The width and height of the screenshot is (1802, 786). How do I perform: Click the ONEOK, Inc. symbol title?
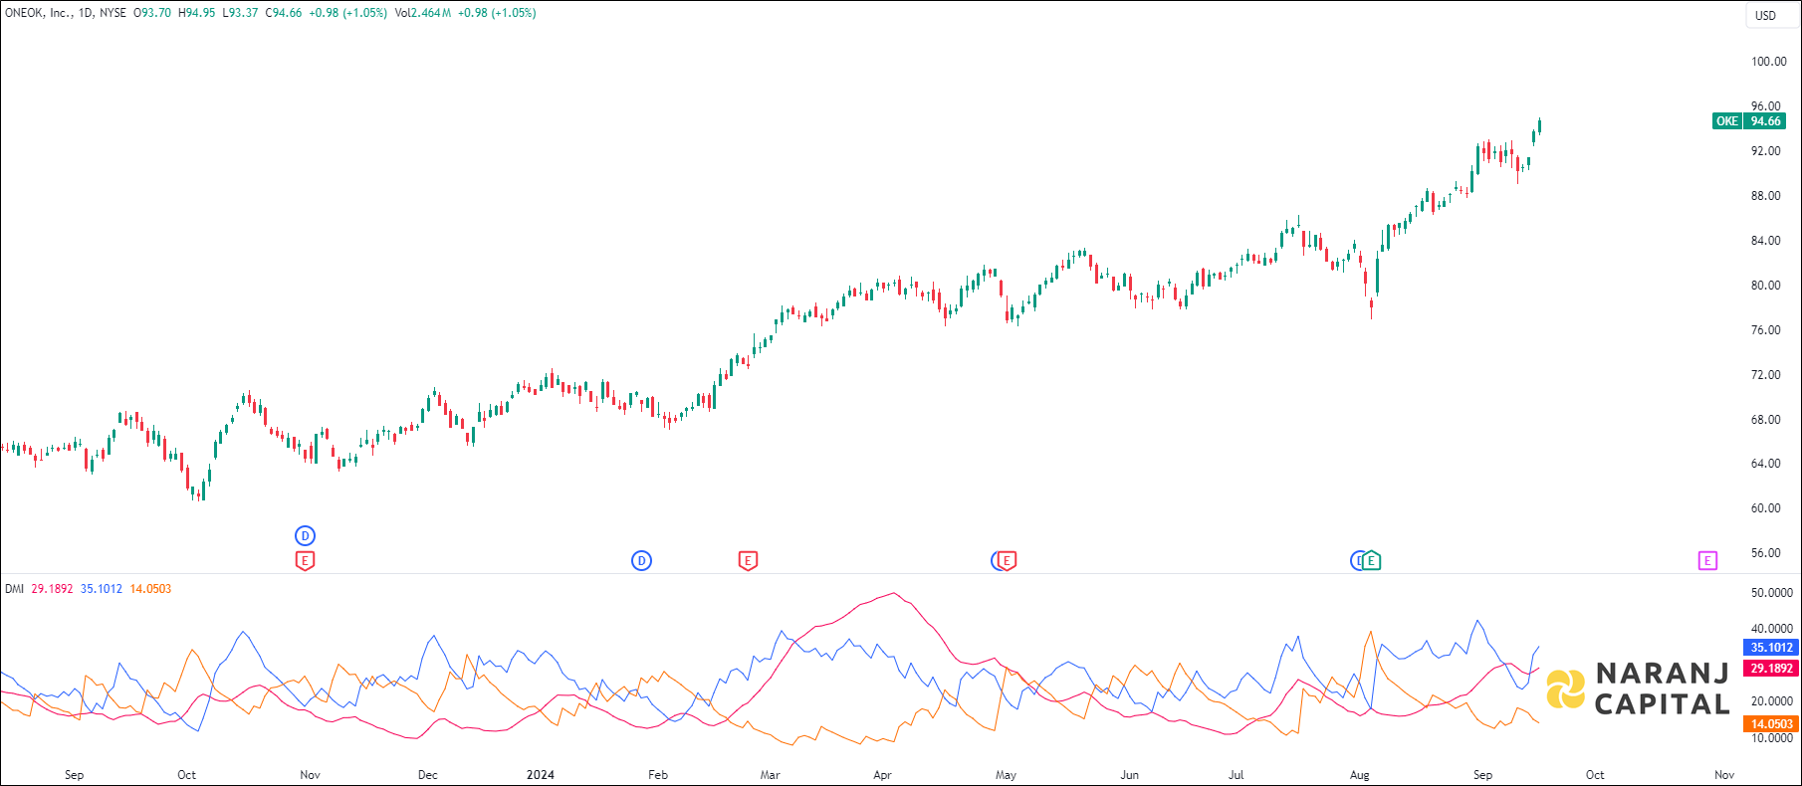coord(38,13)
